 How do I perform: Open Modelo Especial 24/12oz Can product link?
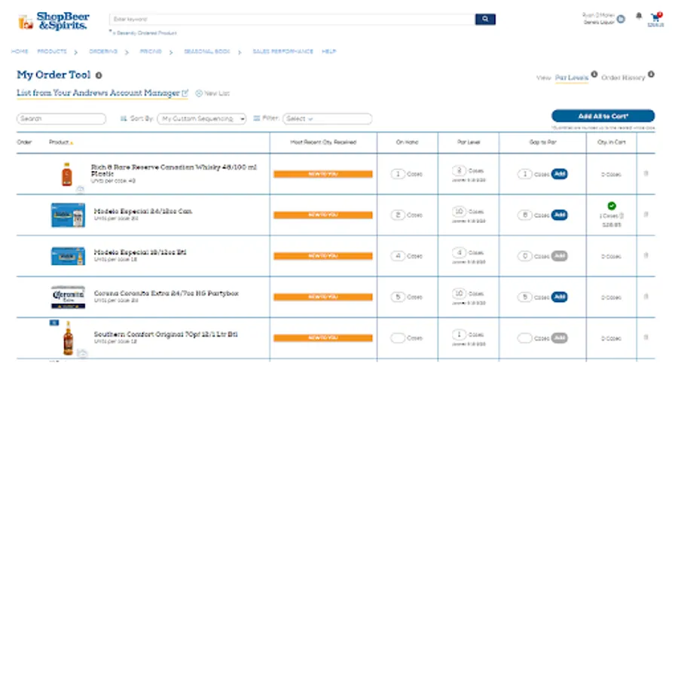pos(143,212)
